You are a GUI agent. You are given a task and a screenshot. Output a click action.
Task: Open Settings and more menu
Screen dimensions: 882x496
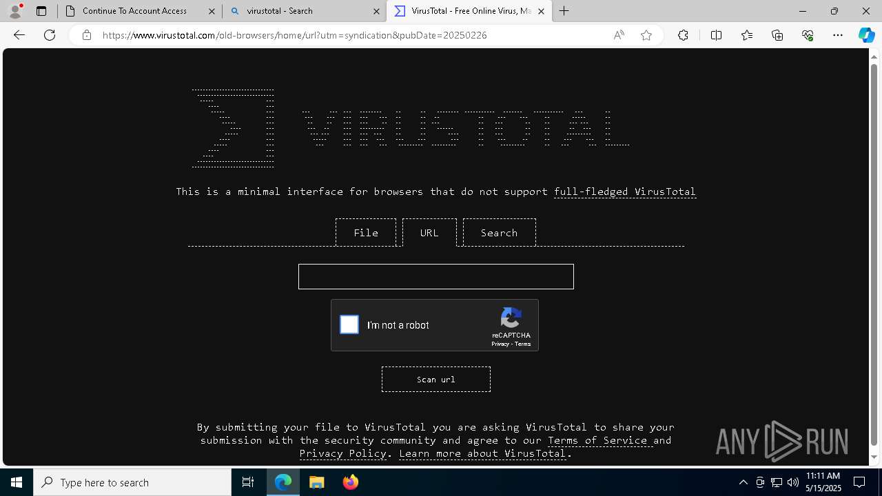click(x=838, y=35)
